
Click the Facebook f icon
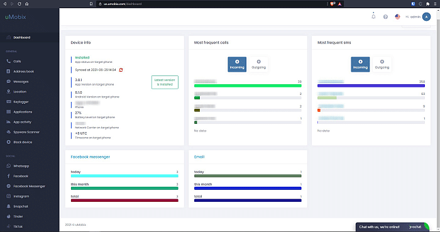(x=8, y=176)
